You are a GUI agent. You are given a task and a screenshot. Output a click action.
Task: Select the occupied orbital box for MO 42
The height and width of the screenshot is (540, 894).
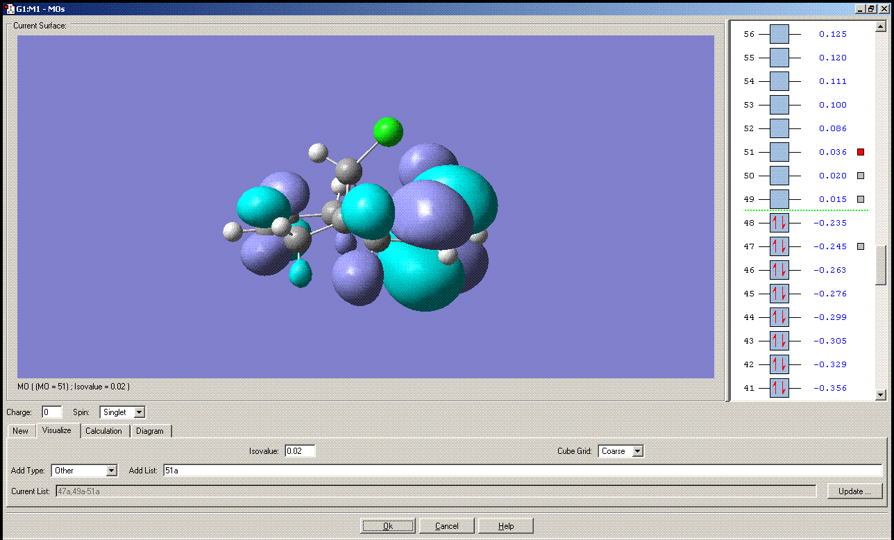(779, 364)
